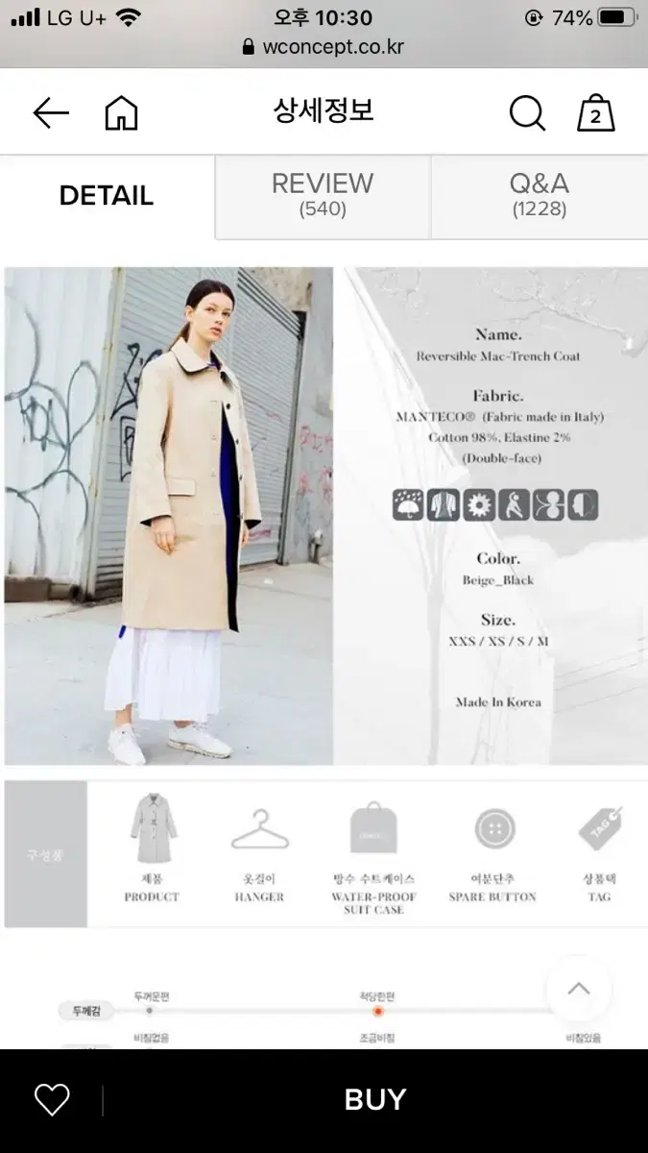648x1153 pixels.
Task: Tap the product spec info panel
Action: (495, 516)
